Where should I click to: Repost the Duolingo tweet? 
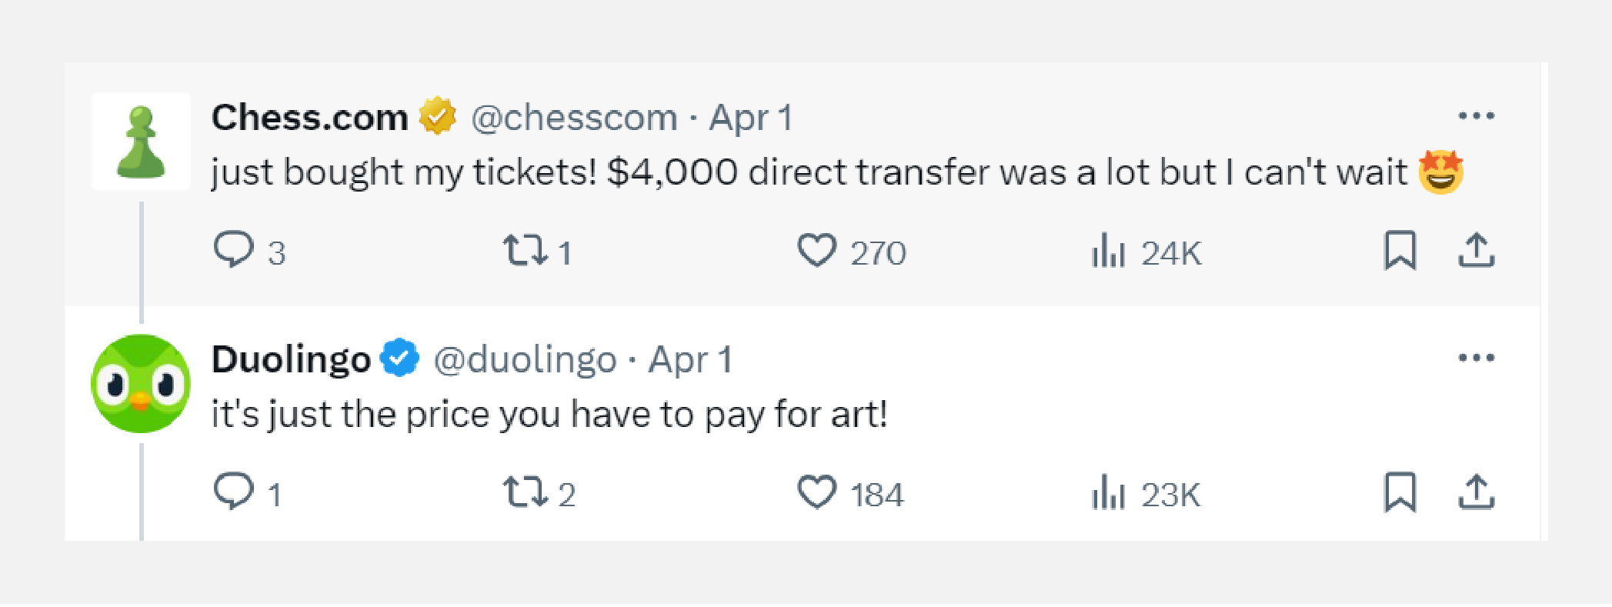526,492
